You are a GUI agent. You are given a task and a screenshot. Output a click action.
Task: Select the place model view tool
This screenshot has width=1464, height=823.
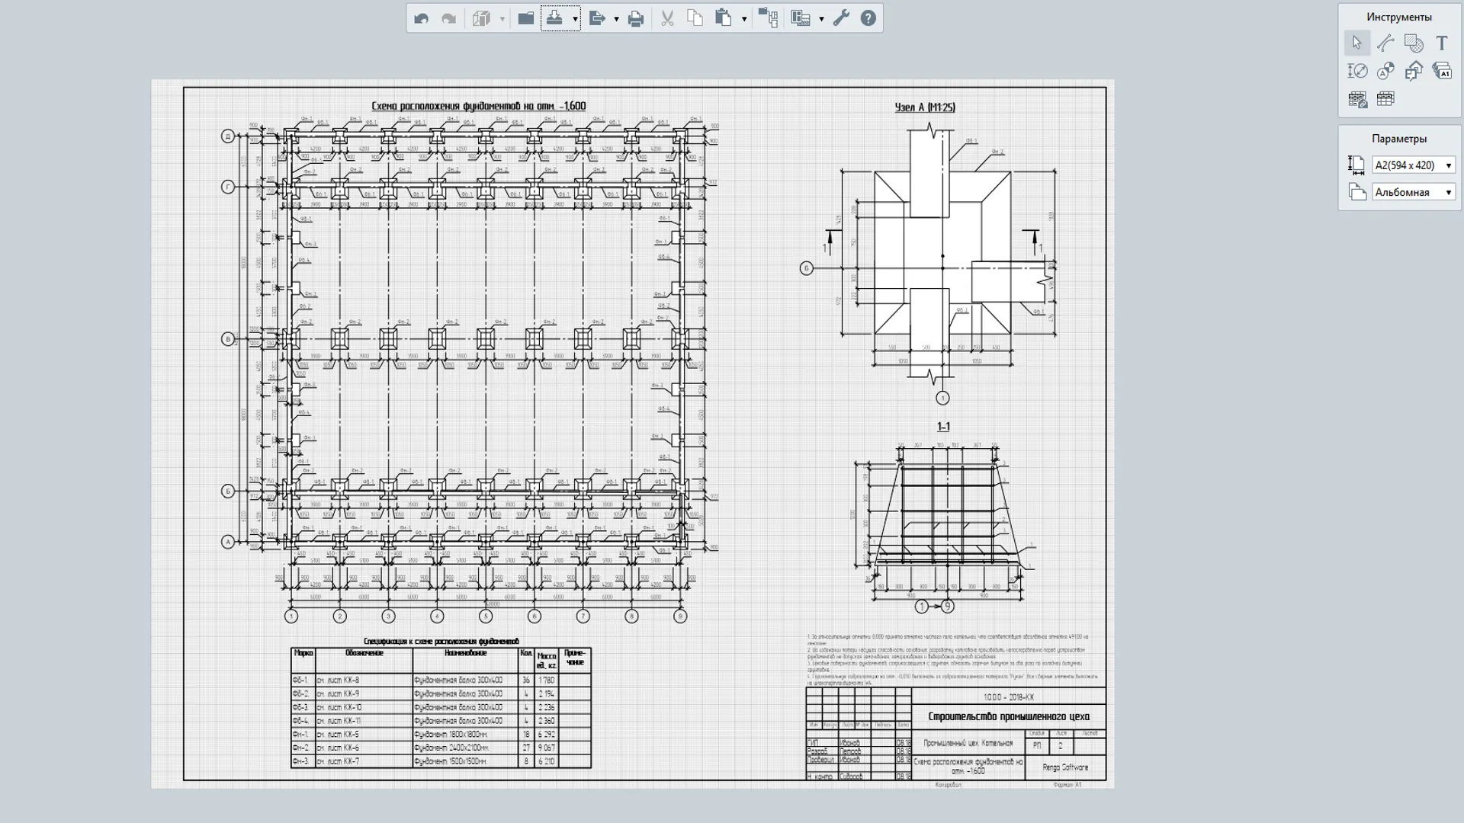tap(1414, 71)
